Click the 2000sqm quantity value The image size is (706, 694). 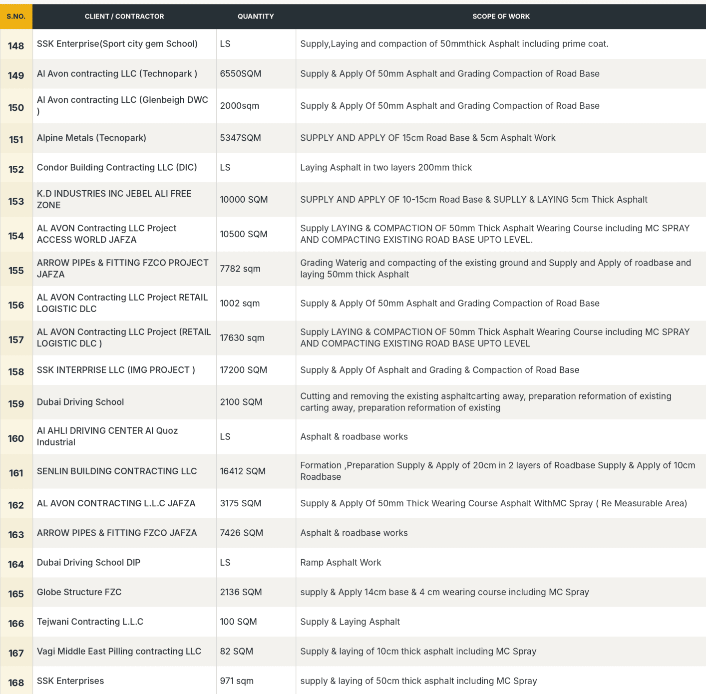[x=240, y=106]
